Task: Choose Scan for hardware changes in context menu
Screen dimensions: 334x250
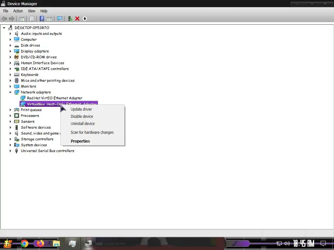Action: 92,132
